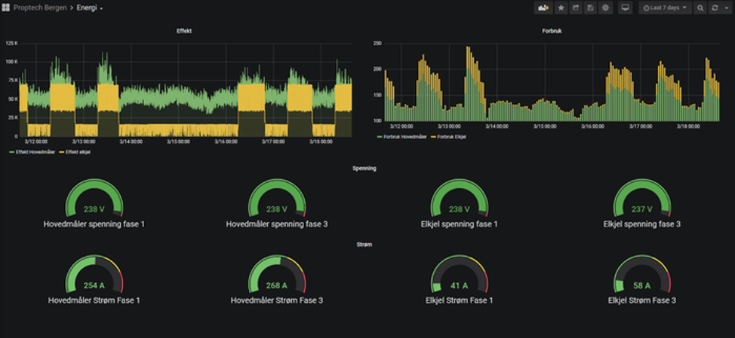
Task: Open dashboard settings gear
Action: (x=605, y=8)
